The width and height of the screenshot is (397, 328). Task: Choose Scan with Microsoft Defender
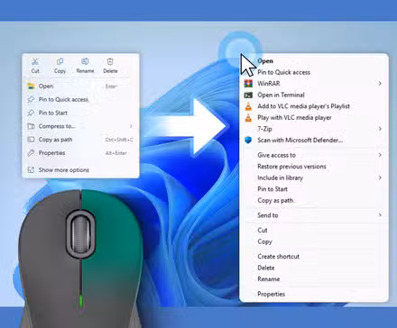point(300,140)
